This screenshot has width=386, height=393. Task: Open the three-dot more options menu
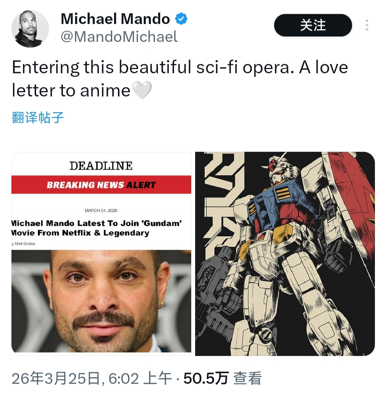(x=367, y=25)
